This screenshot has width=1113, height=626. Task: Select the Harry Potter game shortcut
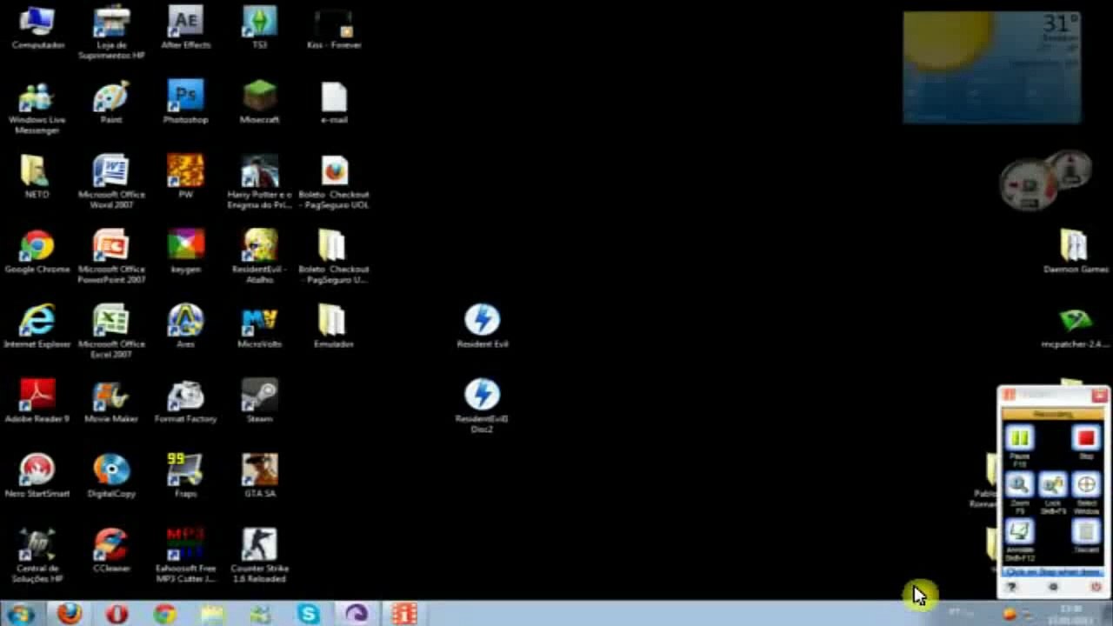coord(260,183)
